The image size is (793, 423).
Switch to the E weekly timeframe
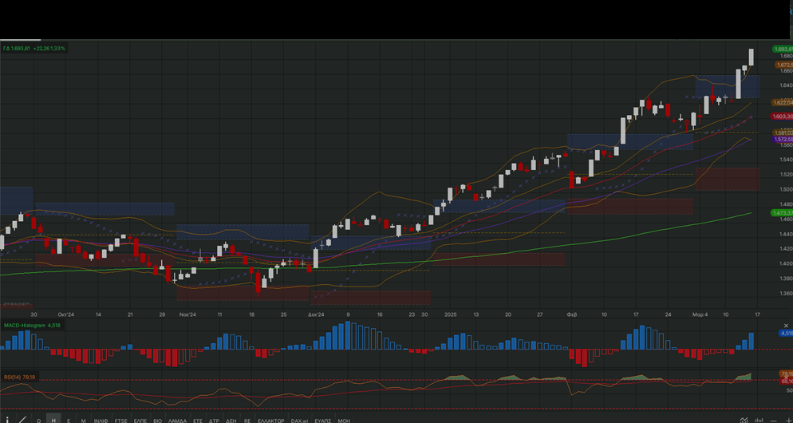(x=69, y=421)
